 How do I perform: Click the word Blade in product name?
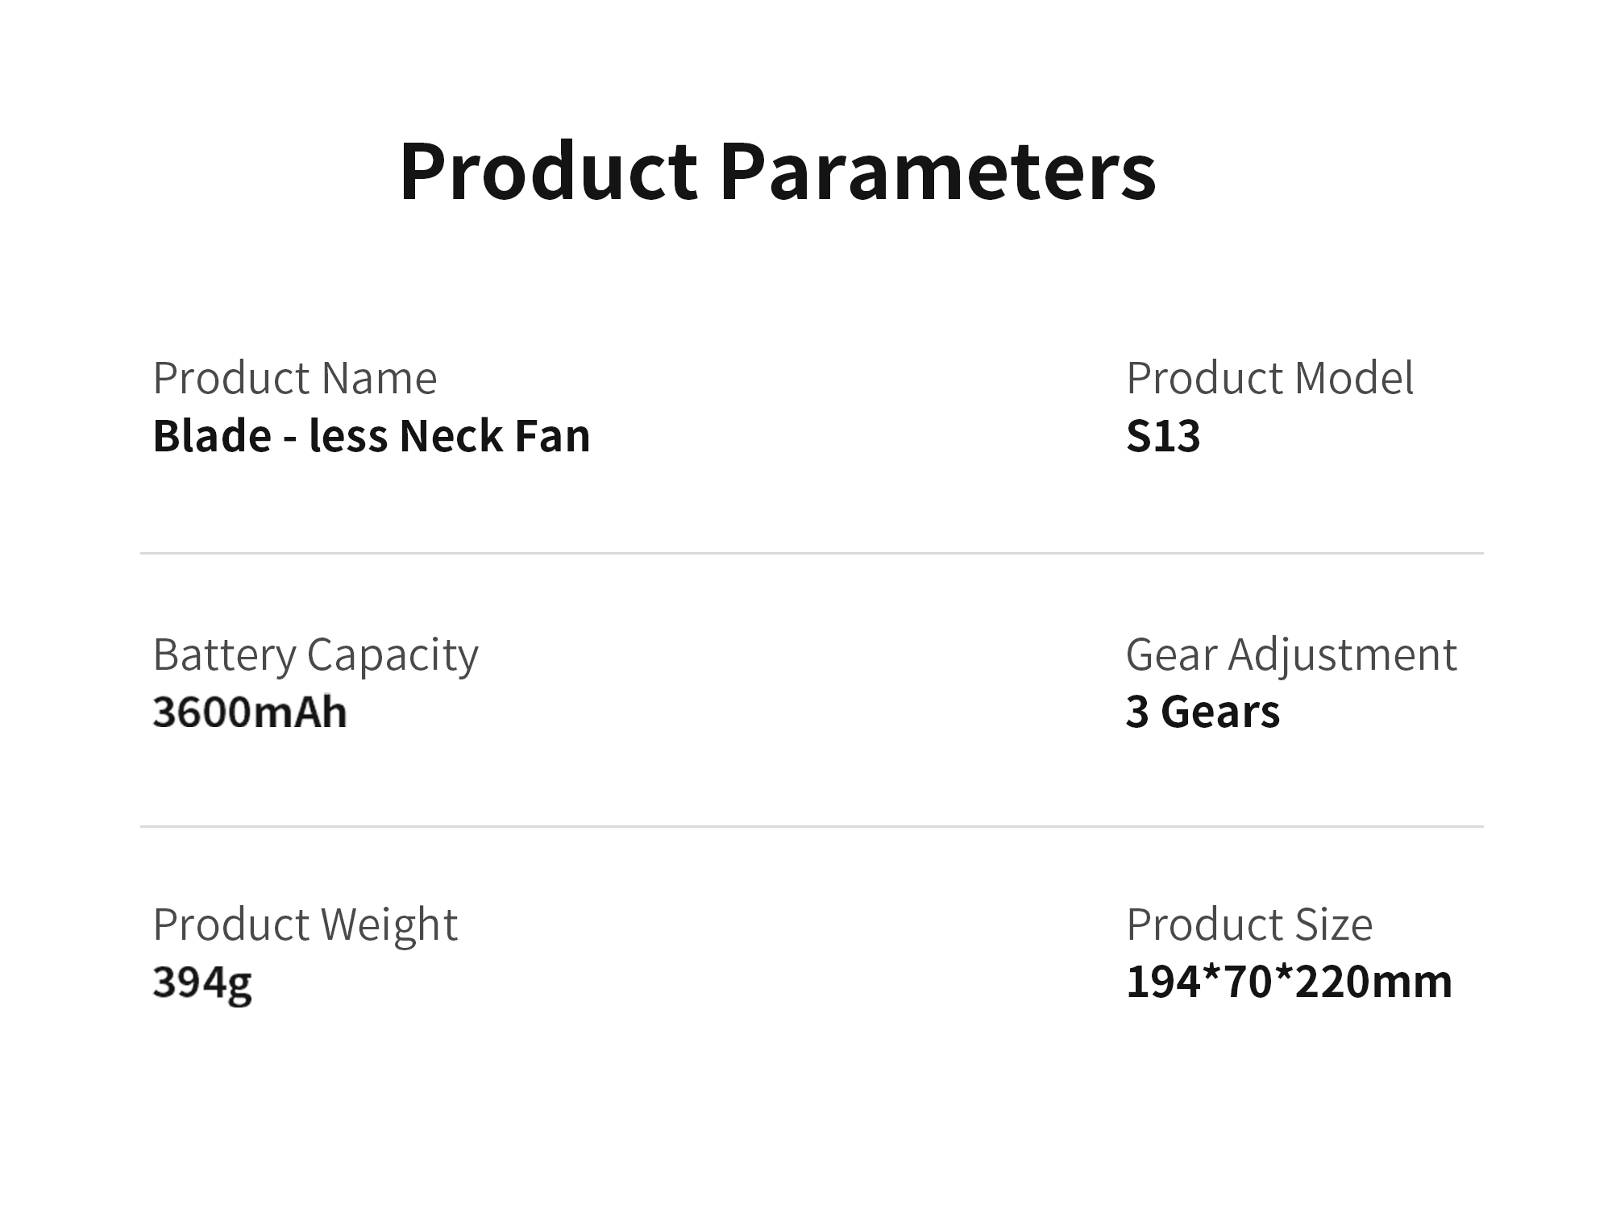point(212,436)
